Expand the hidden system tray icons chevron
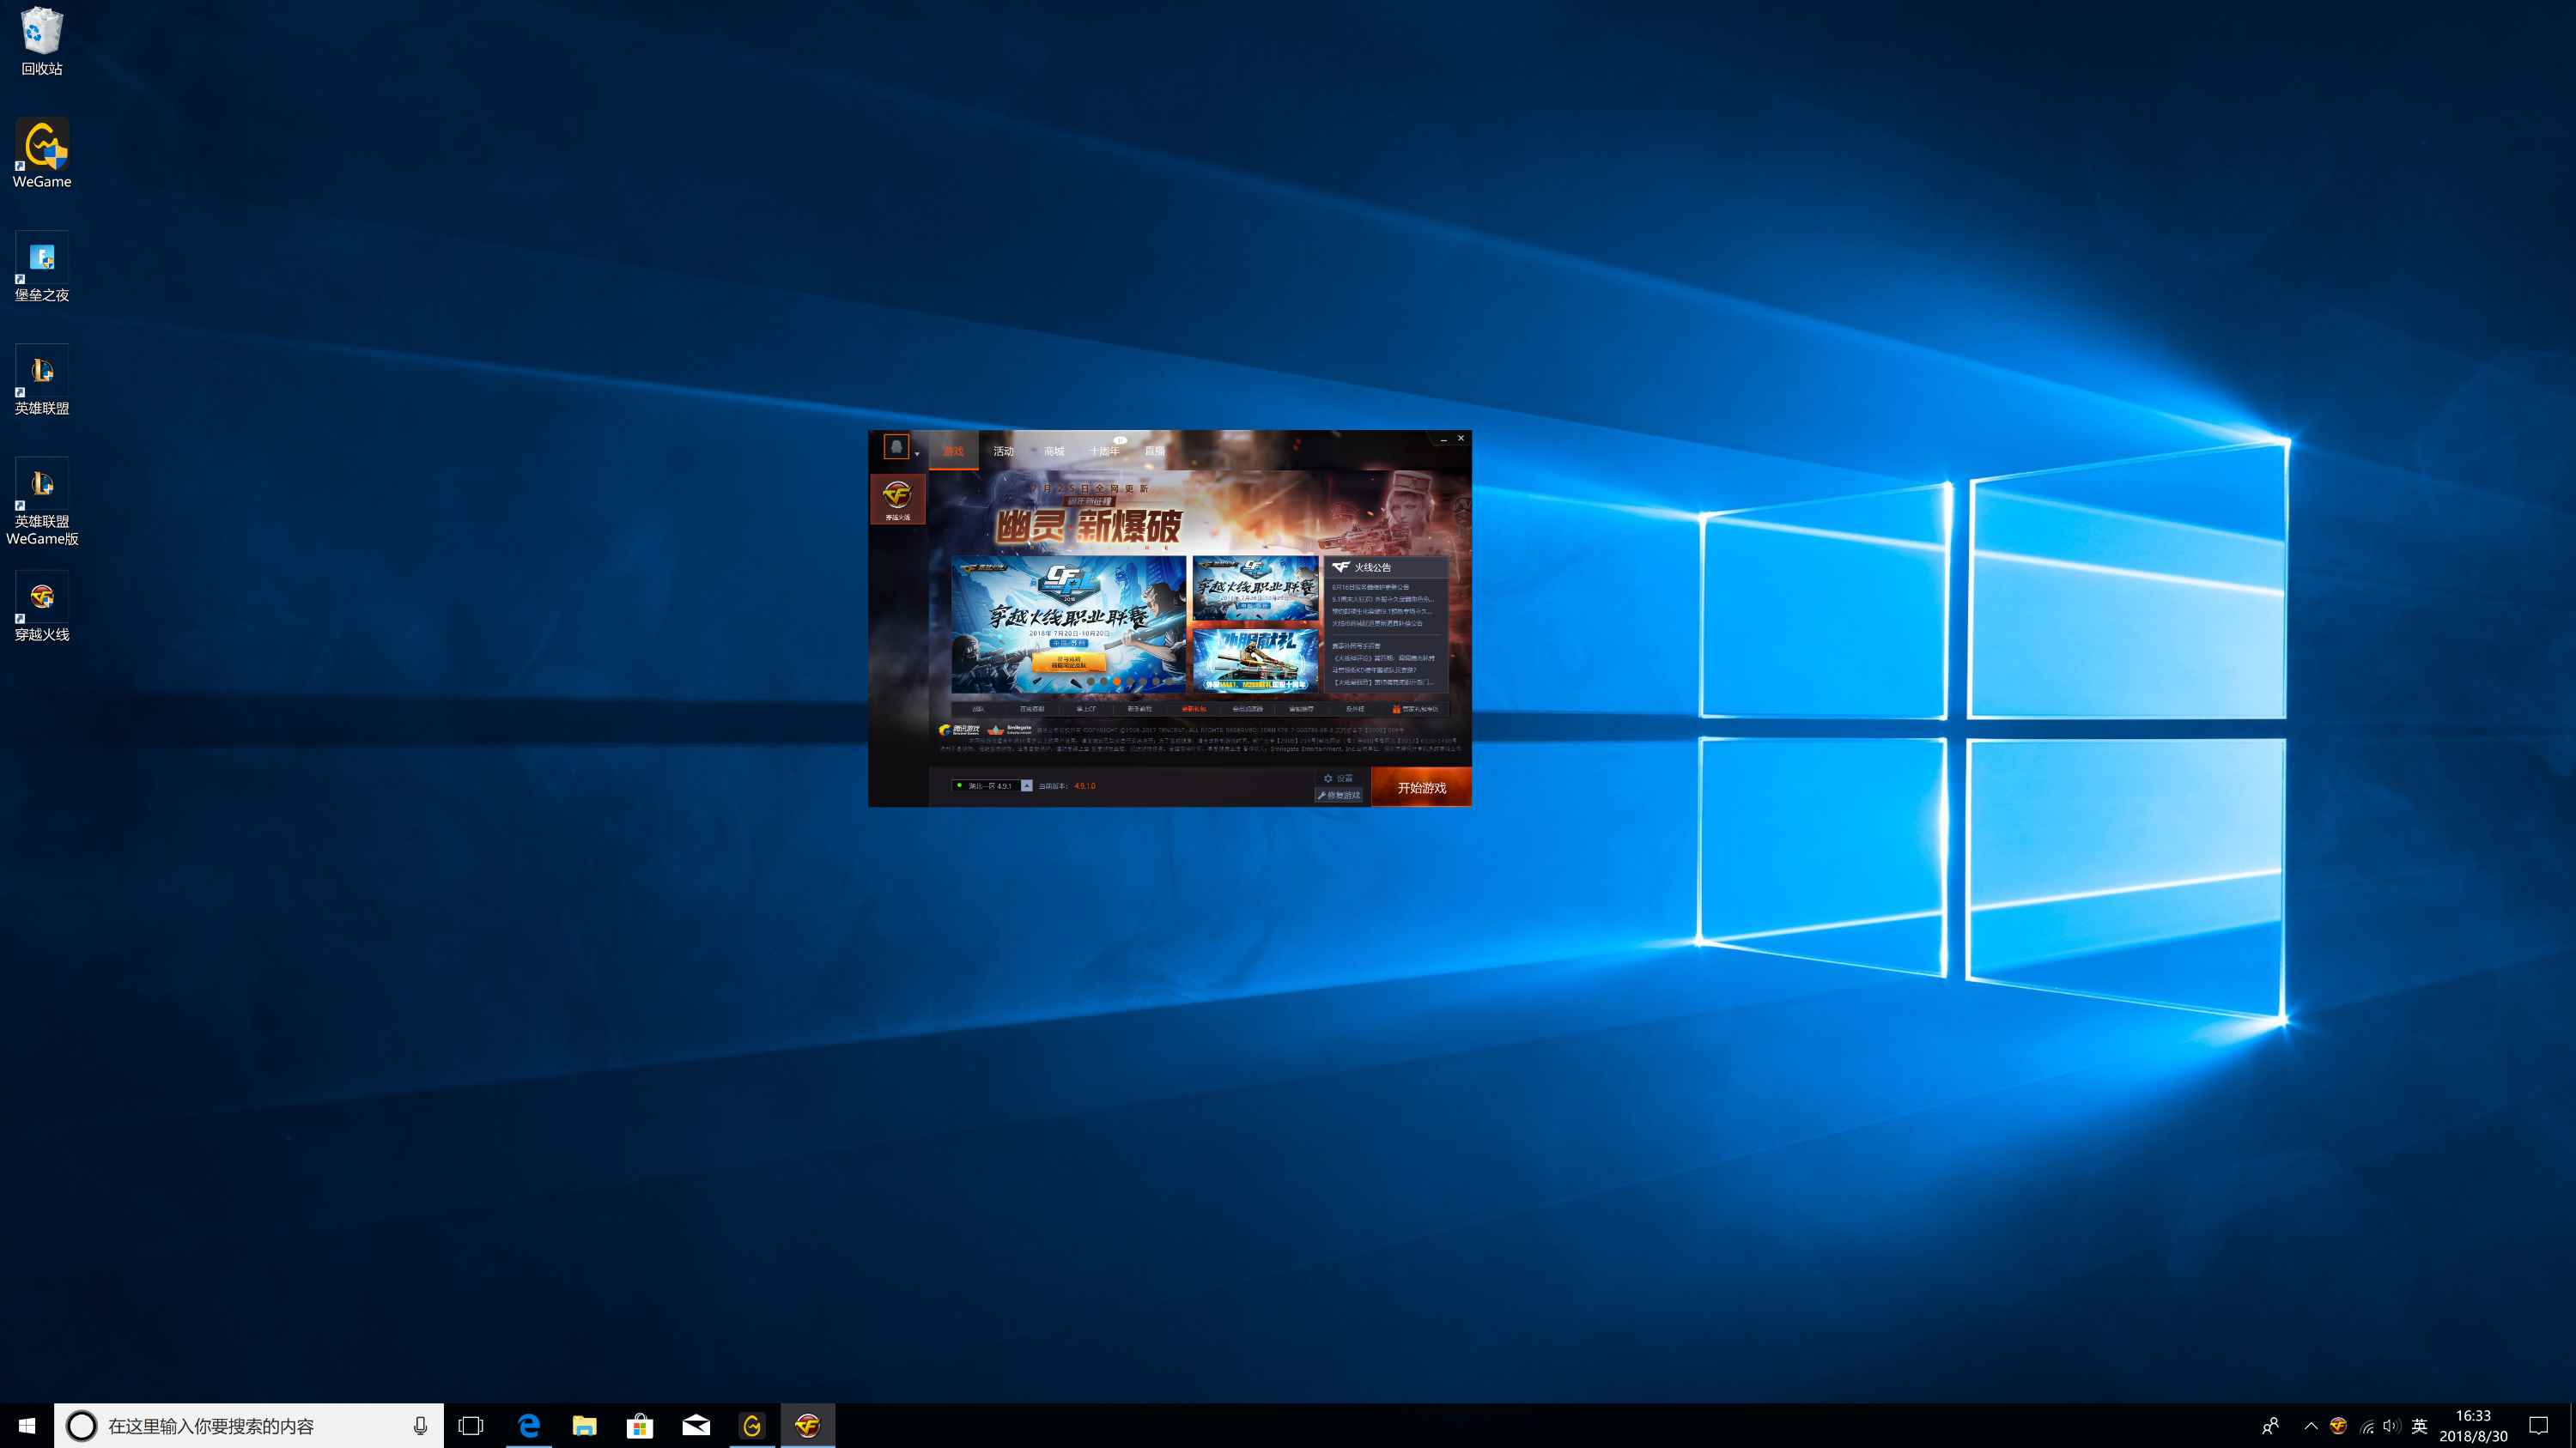 [x=2311, y=1426]
